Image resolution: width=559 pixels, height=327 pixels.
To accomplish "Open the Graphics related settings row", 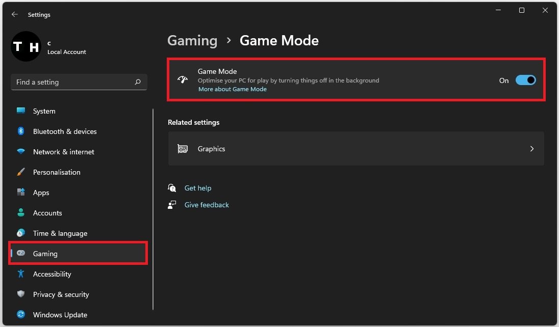I will click(355, 149).
